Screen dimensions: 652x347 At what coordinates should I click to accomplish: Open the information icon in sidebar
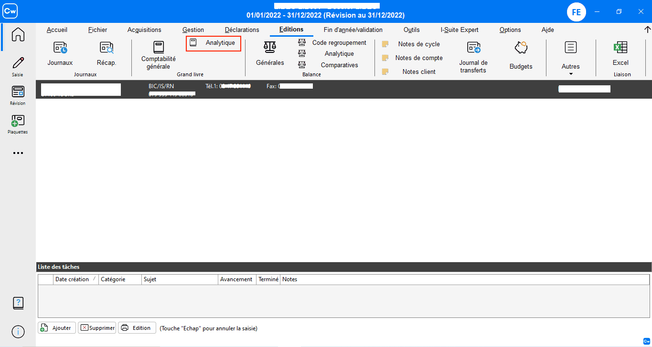coord(18,332)
